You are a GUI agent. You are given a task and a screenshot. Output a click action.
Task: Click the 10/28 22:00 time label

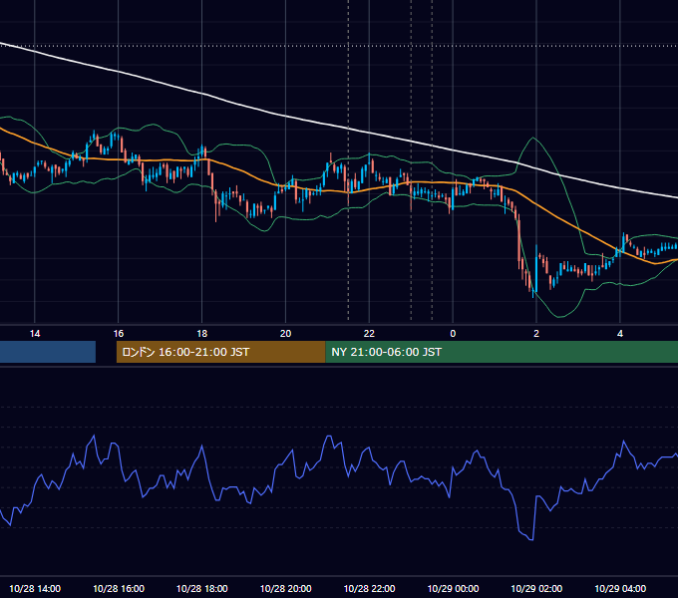(x=369, y=588)
